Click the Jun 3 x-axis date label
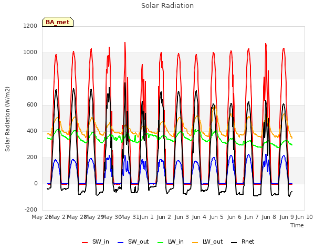 pyautogui.click(x=182, y=217)
